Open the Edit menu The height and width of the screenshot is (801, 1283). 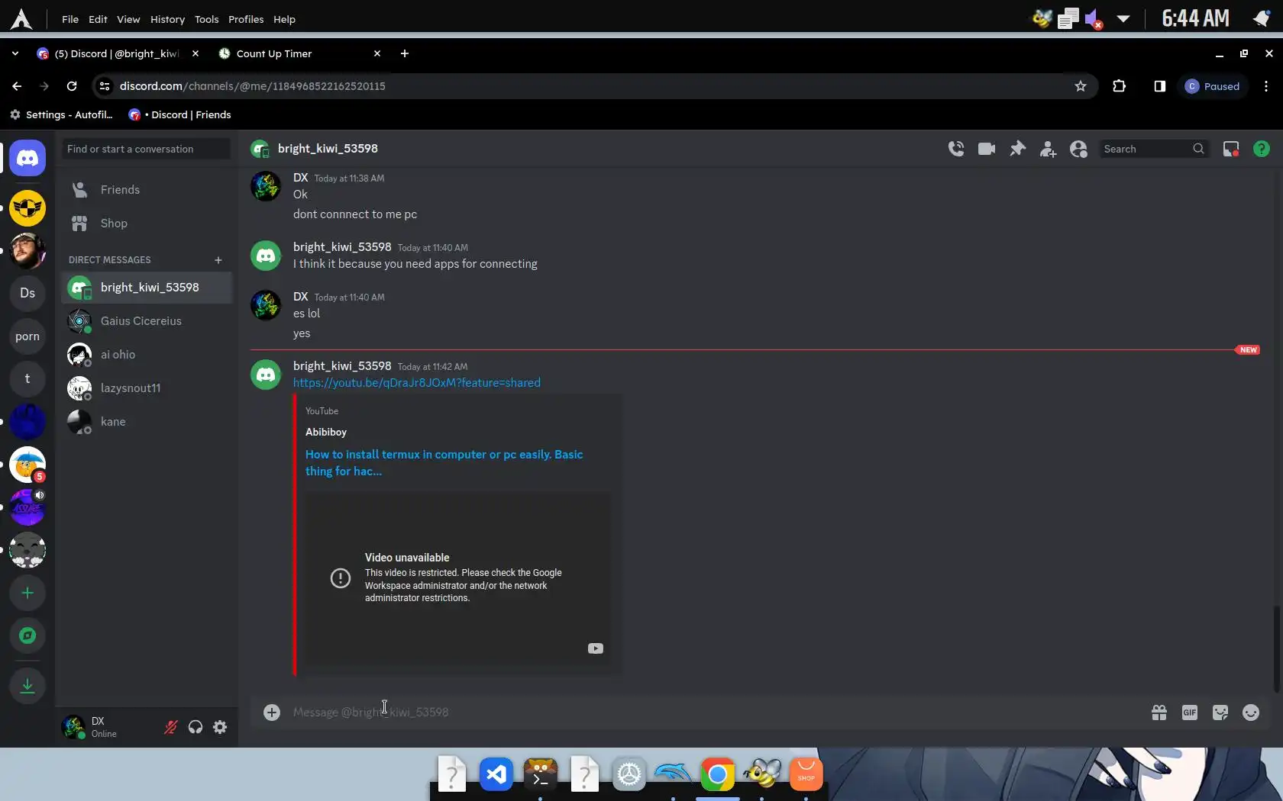(98, 19)
